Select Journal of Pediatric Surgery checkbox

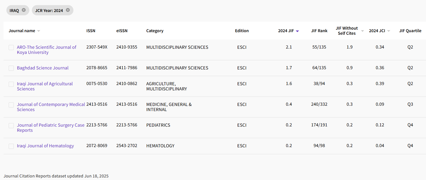[11, 126]
